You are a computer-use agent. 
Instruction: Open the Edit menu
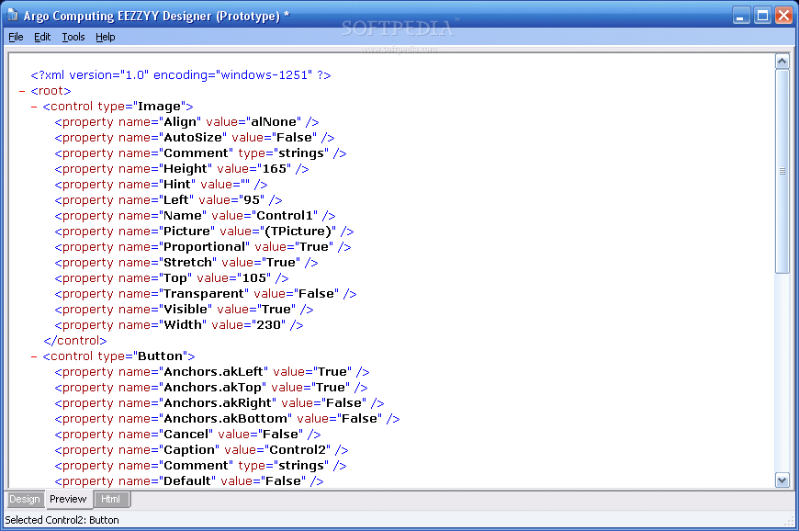tap(42, 37)
